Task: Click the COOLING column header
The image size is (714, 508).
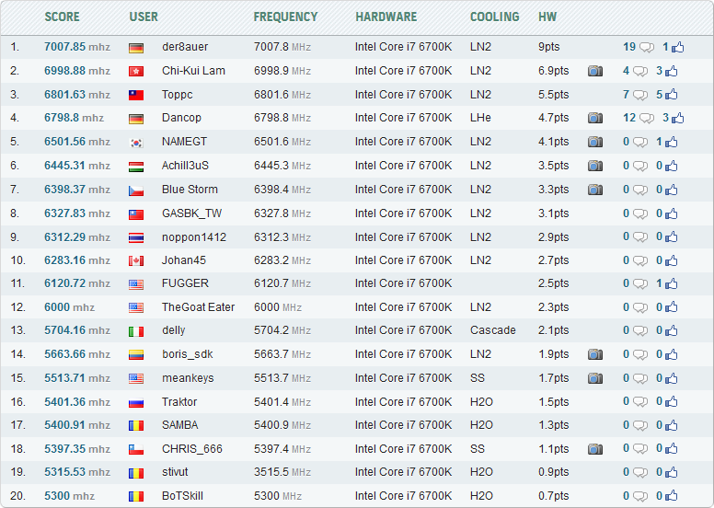Action: [x=494, y=17]
